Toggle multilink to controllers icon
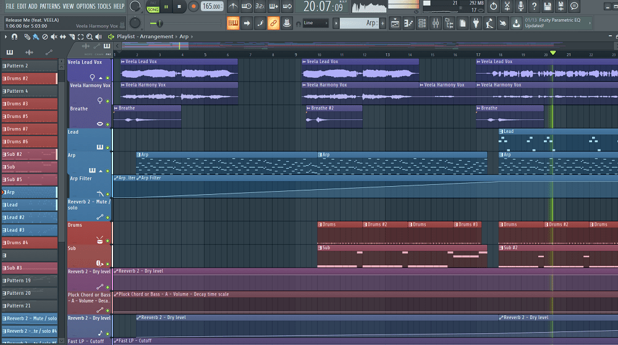 point(273,23)
